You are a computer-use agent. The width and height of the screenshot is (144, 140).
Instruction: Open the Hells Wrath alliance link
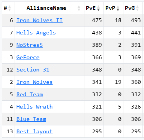(34, 107)
